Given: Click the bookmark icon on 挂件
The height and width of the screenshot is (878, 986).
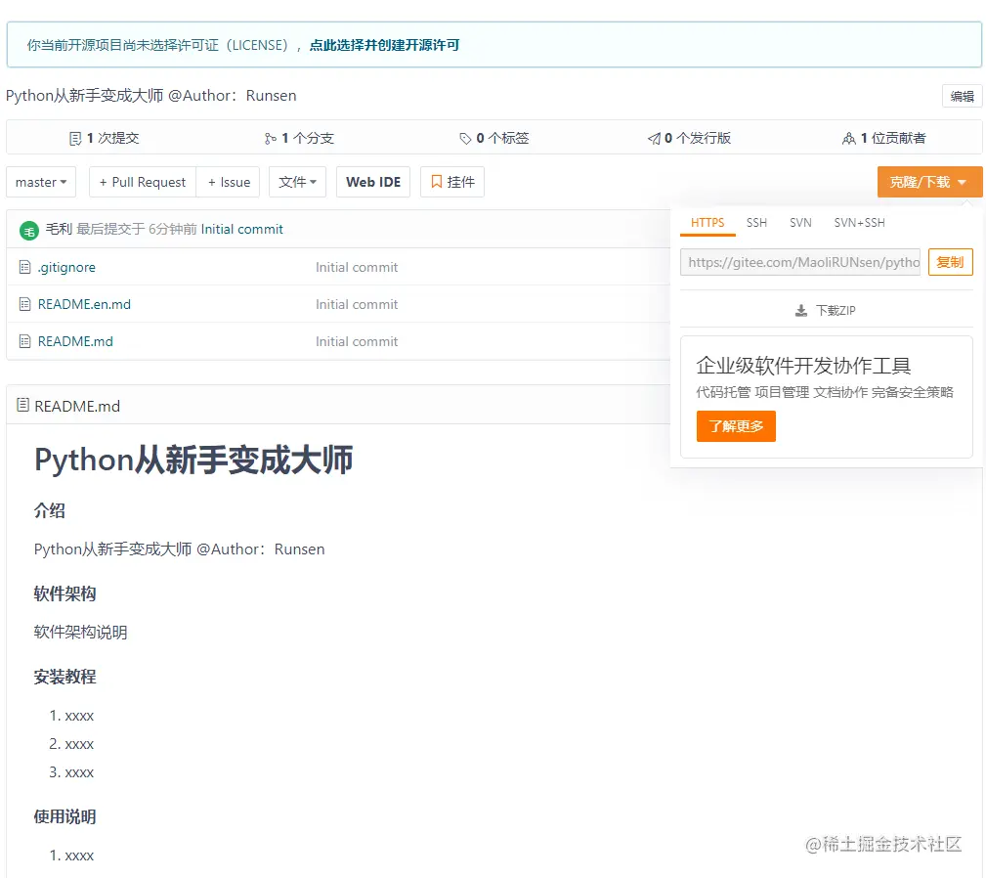Looking at the screenshot, I should tap(437, 182).
